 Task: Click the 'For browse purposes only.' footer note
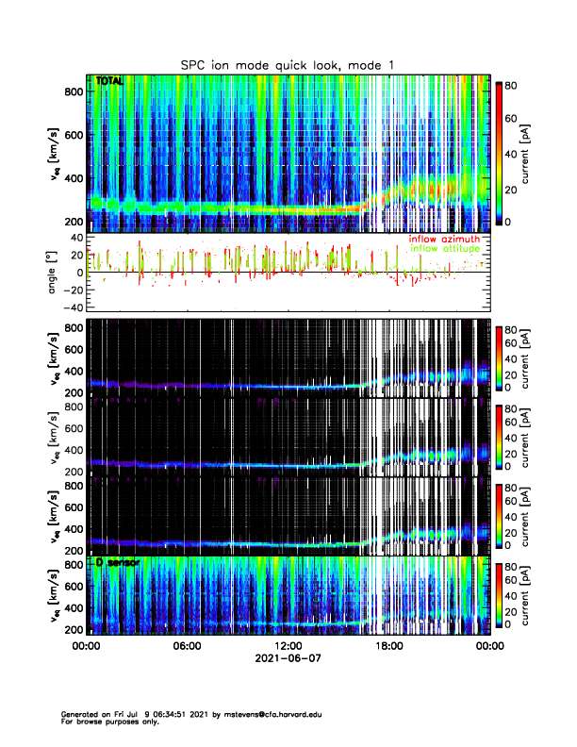point(105,722)
